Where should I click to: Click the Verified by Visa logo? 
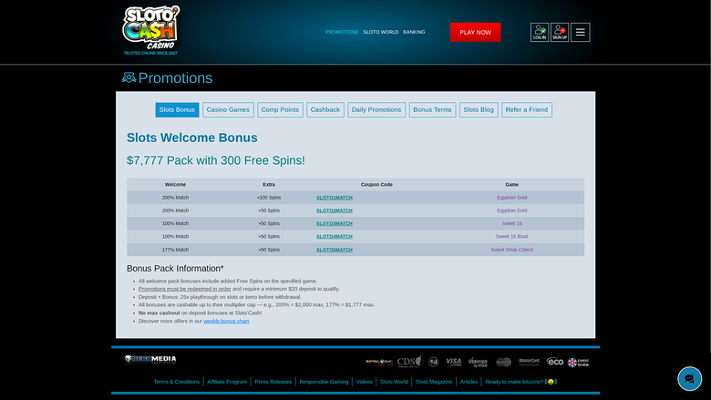478,362
